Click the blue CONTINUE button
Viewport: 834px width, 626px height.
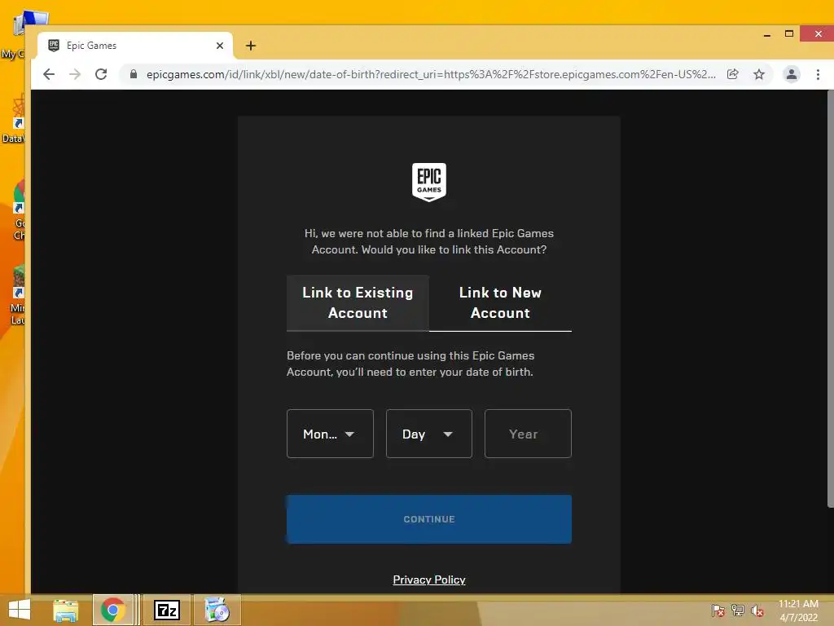(429, 519)
